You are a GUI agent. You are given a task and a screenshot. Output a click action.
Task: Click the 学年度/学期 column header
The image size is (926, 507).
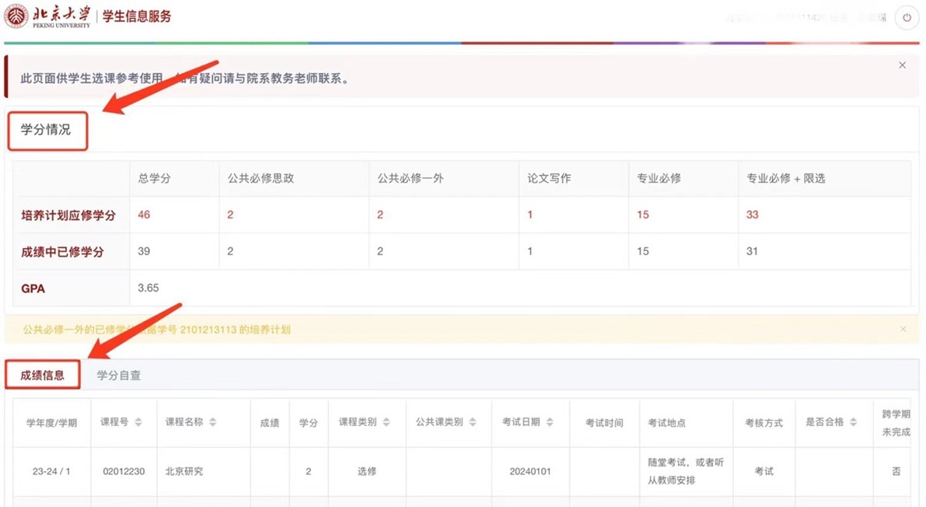click(x=51, y=423)
